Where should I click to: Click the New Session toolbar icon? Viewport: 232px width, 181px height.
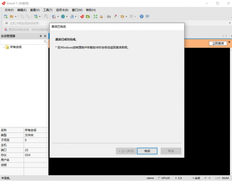click(x=5, y=16)
